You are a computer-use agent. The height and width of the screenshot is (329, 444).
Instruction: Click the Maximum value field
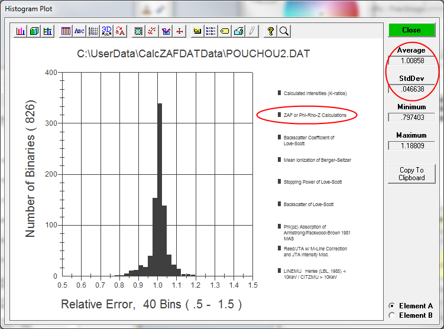click(x=411, y=145)
